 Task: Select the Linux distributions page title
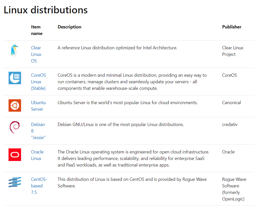click(46, 10)
